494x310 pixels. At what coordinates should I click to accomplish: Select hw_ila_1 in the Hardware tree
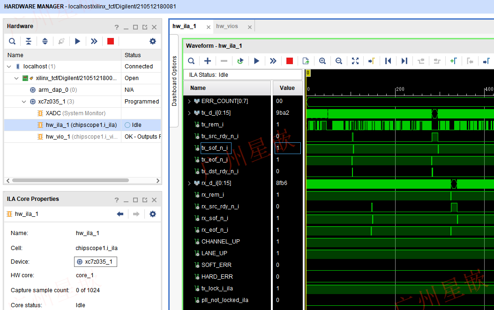tap(81, 125)
